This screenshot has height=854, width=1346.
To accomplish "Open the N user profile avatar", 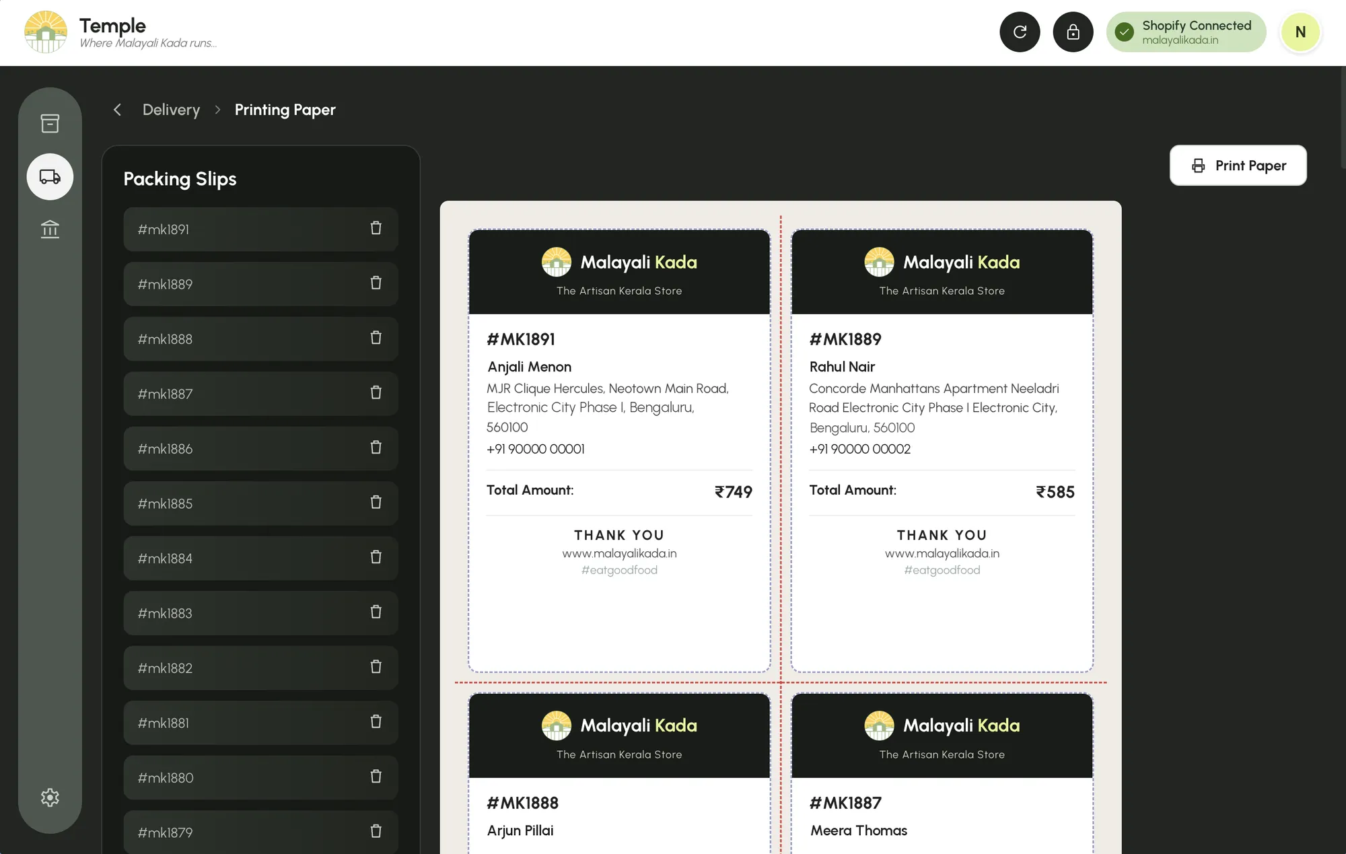I will 1300,32.
